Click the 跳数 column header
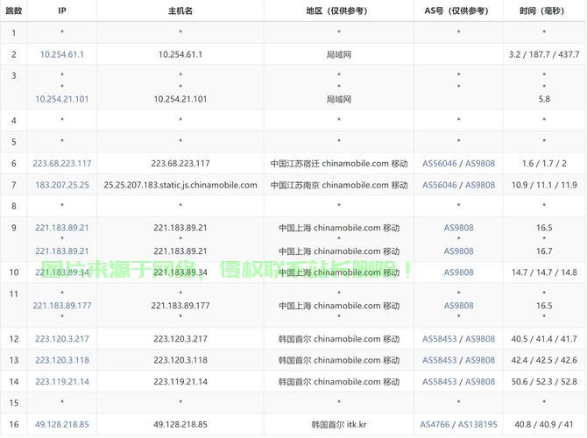 pos(13,11)
